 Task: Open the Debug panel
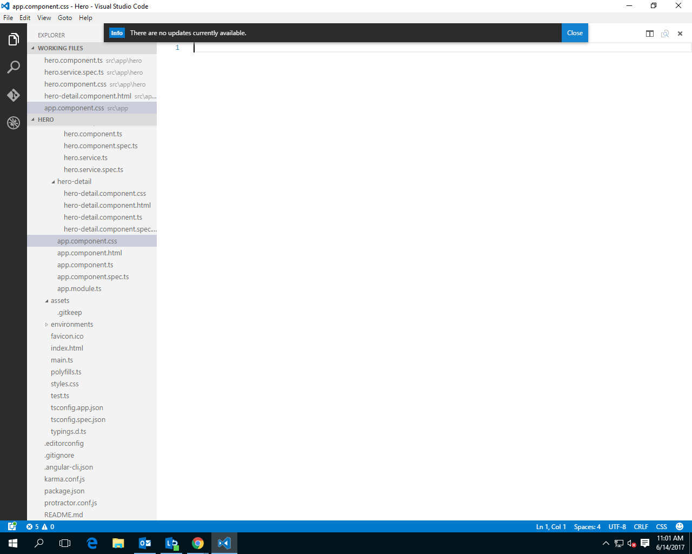[13, 123]
